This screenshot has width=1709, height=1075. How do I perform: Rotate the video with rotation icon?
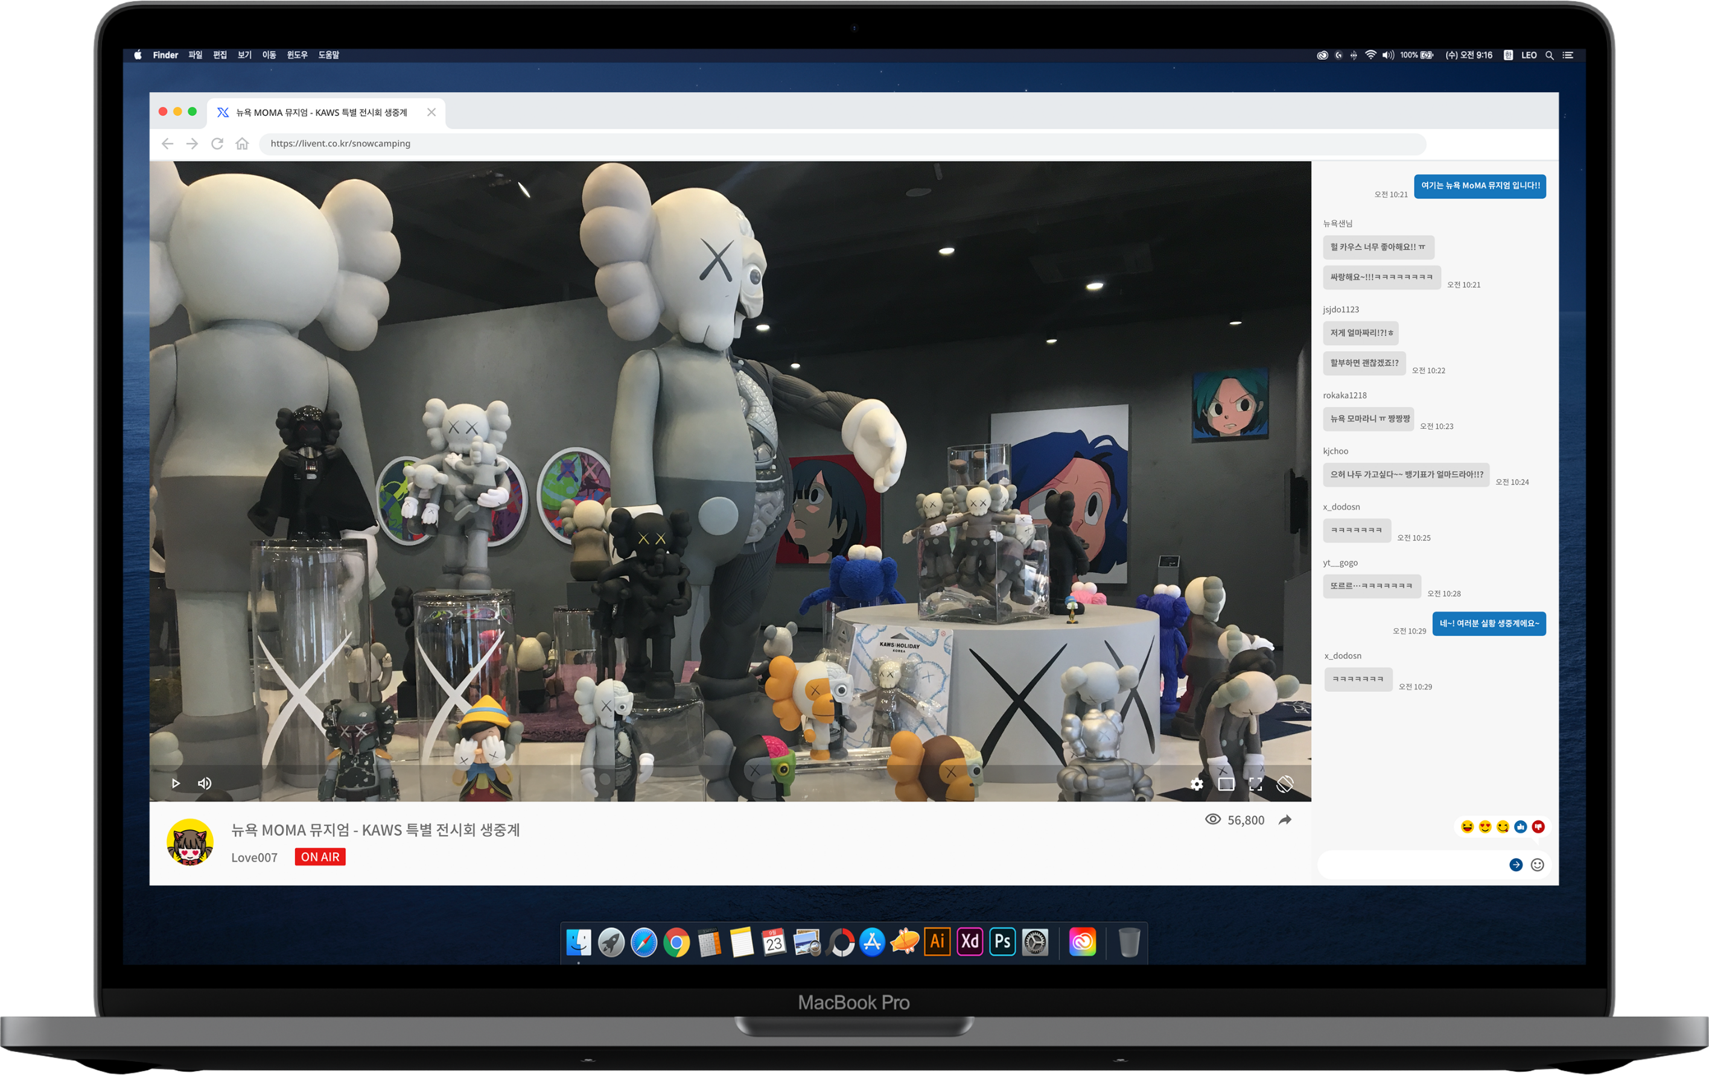click(1285, 784)
